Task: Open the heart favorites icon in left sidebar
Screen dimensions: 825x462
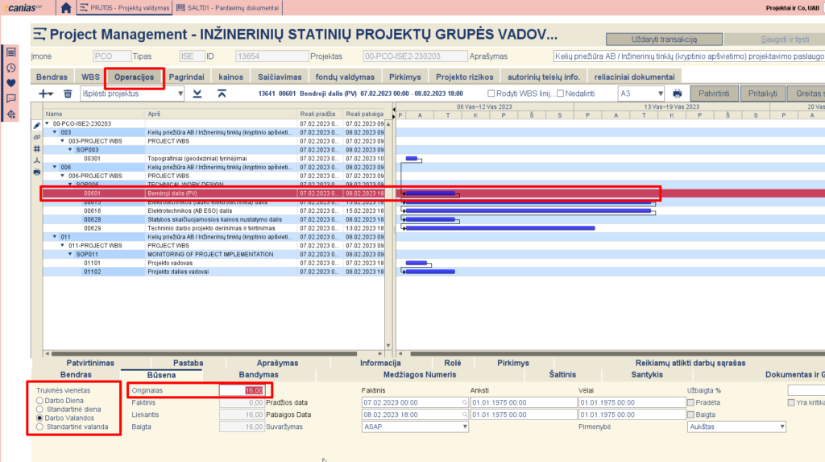Action: coord(11,83)
